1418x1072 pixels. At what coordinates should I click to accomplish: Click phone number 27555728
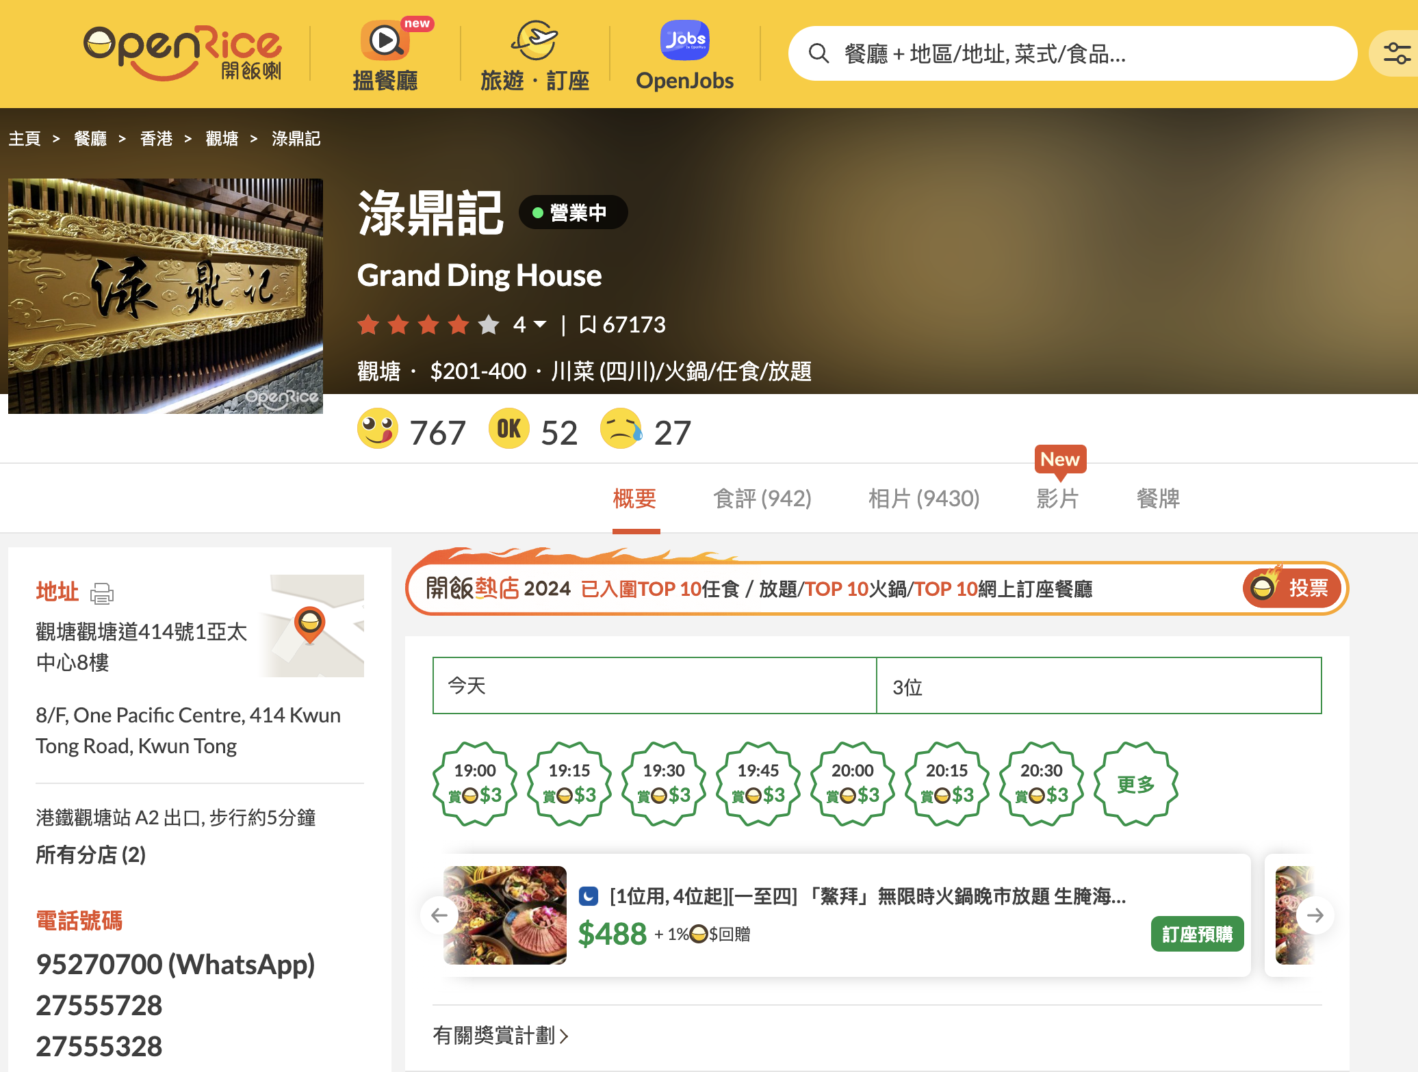coord(99,1006)
